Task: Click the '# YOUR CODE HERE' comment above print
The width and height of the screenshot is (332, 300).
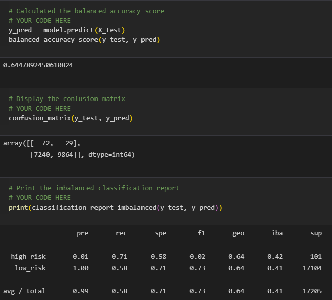Action: coord(39,198)
